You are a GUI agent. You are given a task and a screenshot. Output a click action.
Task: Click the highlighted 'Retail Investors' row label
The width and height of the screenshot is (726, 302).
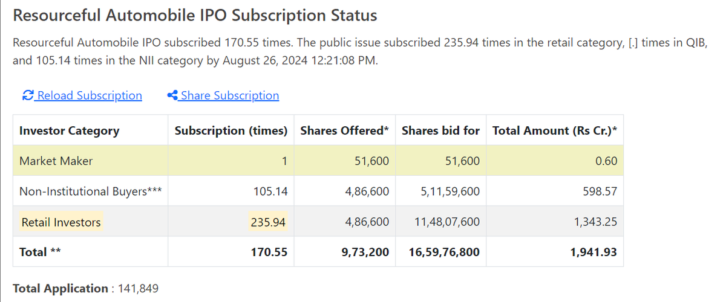[x=61, y=222]
